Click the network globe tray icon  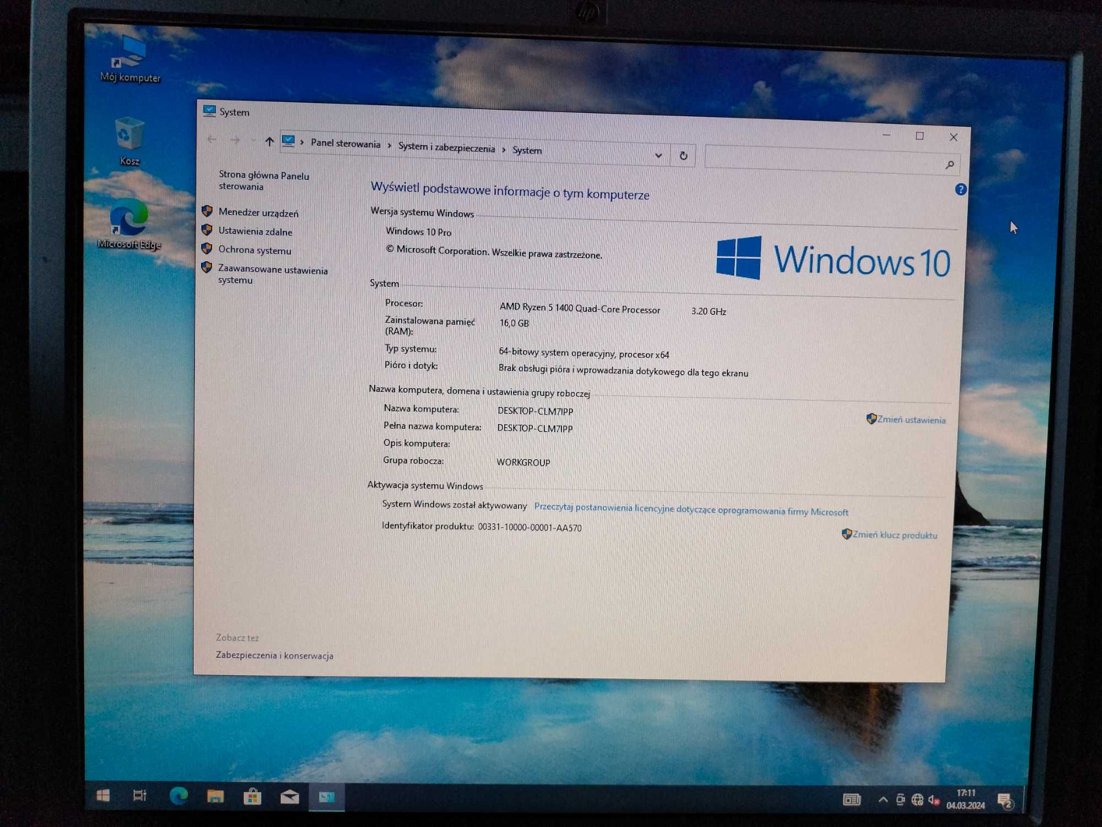917,800
